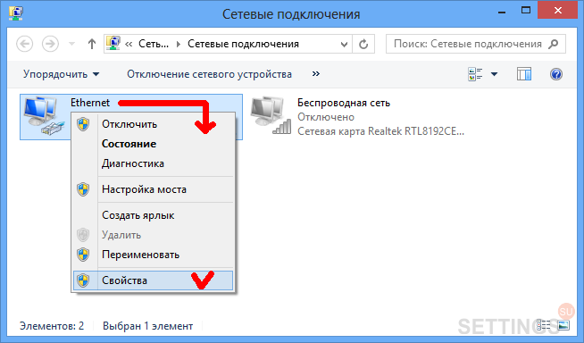
Task: Click the change view layout icon
Action: (475, 74)
